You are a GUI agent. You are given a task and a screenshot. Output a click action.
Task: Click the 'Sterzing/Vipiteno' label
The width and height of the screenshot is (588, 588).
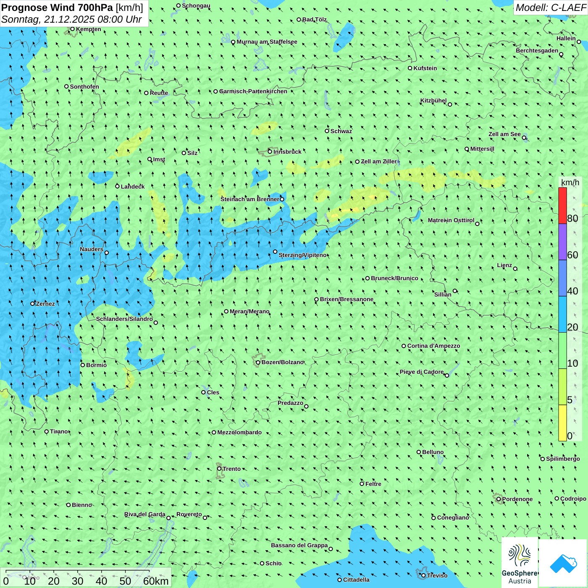click(302, 255)
